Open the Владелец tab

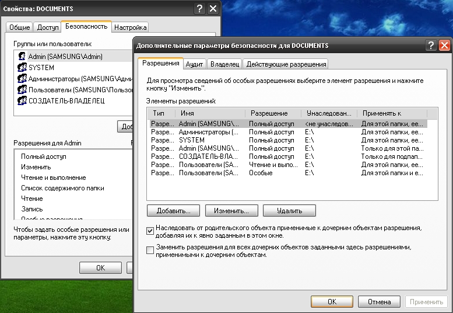pyautogui.click(x=224, y=64)
